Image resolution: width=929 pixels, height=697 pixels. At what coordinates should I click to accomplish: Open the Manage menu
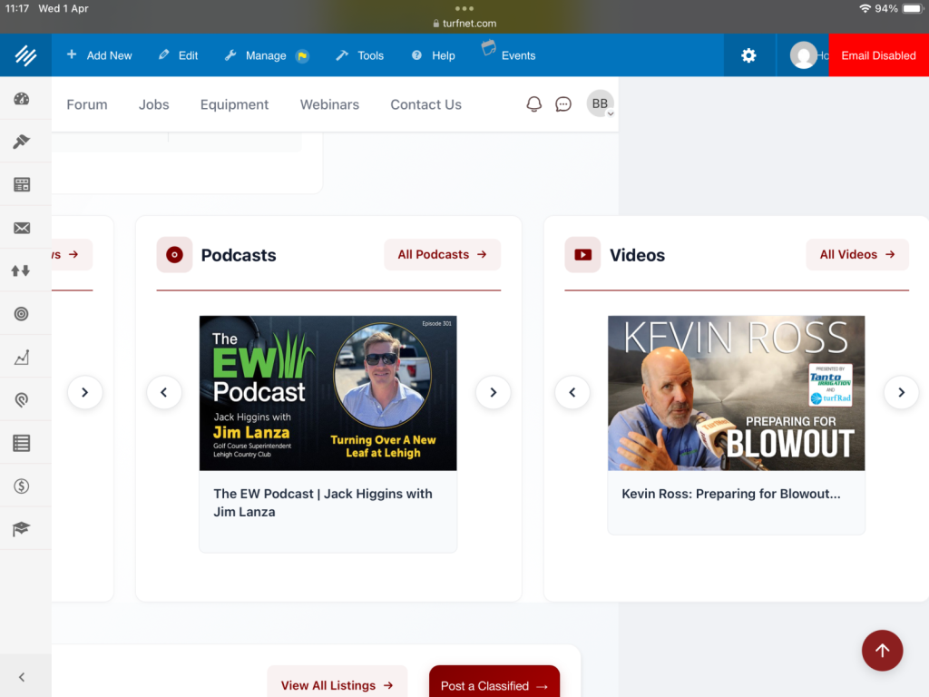[255, 55]
